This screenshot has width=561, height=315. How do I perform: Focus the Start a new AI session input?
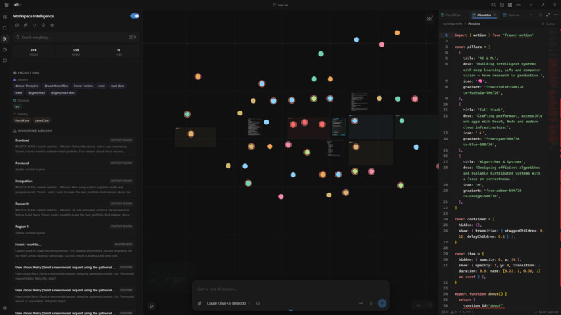290,289
